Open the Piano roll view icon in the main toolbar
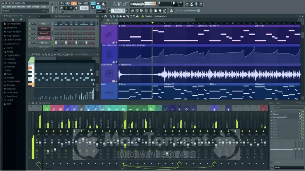The width and height of the screenshot is (305, 171). click(x=142, y=11)
